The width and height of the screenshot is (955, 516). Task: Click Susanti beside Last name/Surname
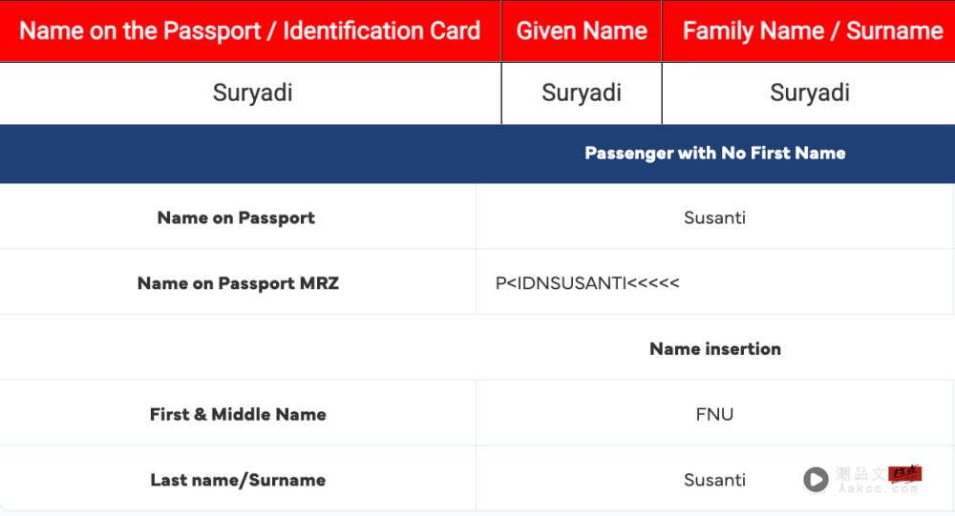point(714,480)
